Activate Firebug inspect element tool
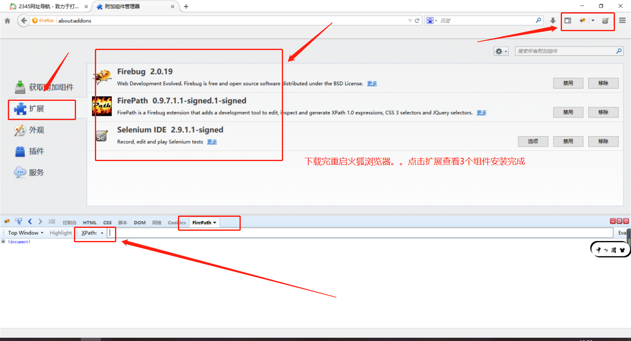The width and height of the screenshot is (631, 341). (x=18, y=221)
